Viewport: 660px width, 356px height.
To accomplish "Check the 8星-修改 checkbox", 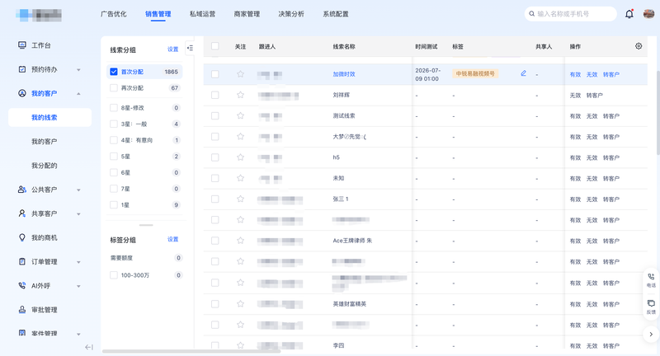I will 114,108.
